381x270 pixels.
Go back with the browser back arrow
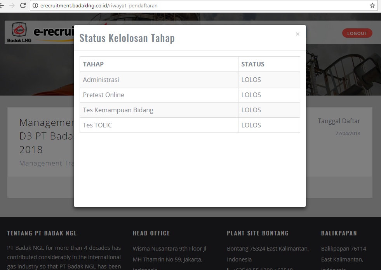point(2,5)
